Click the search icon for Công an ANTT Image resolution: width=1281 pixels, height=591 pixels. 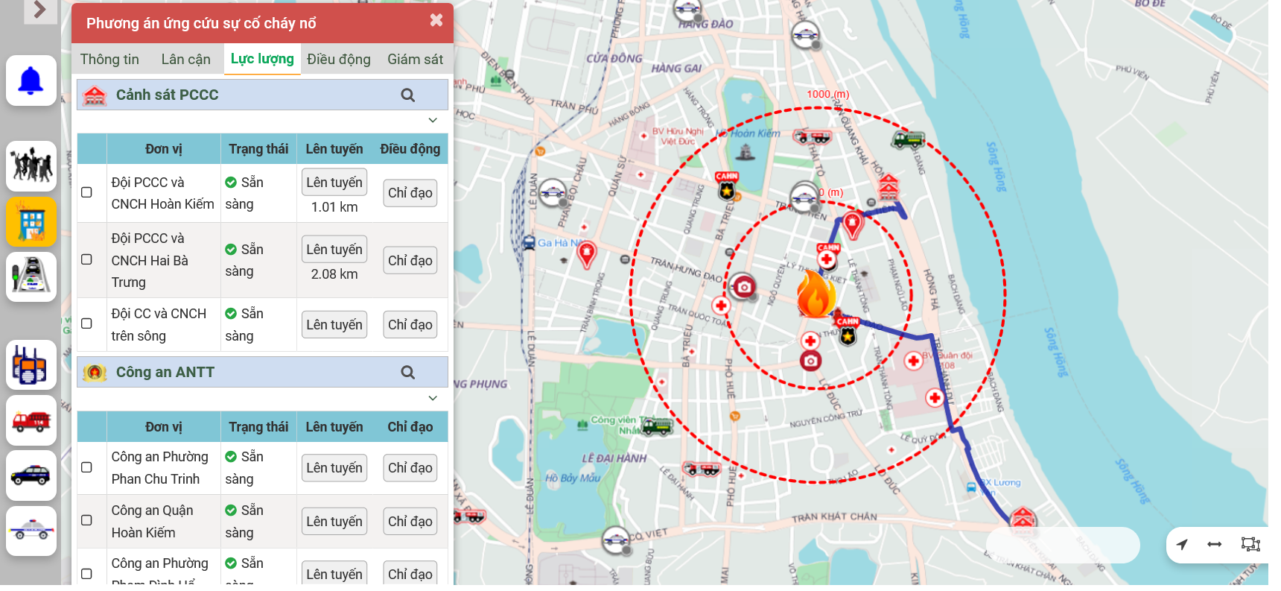tap(407, 373)
